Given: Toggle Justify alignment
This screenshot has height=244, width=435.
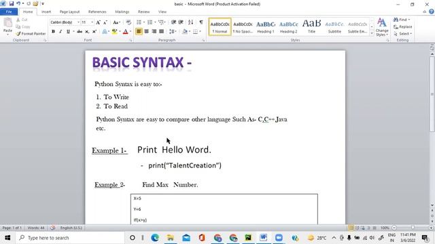Looking at the screenshot, I should pyautogui.click(x=162, y=31).
